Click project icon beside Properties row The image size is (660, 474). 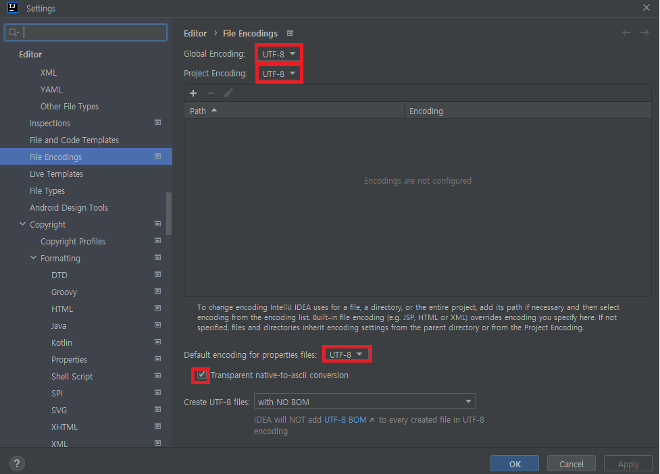click(x=158, y=359)
